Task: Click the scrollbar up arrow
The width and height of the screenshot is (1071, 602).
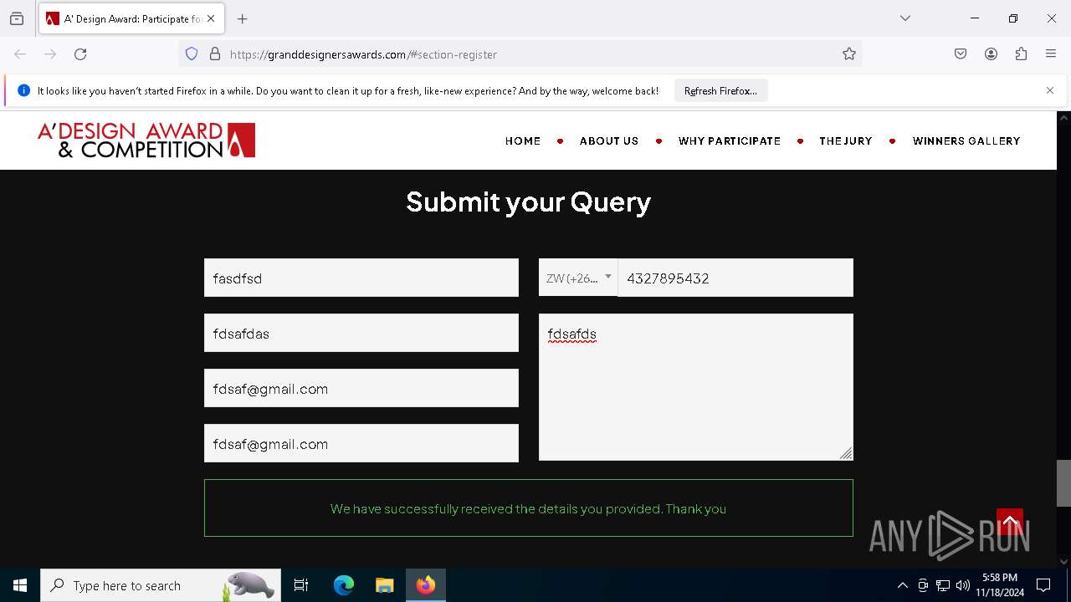Action: [1063, 118]
